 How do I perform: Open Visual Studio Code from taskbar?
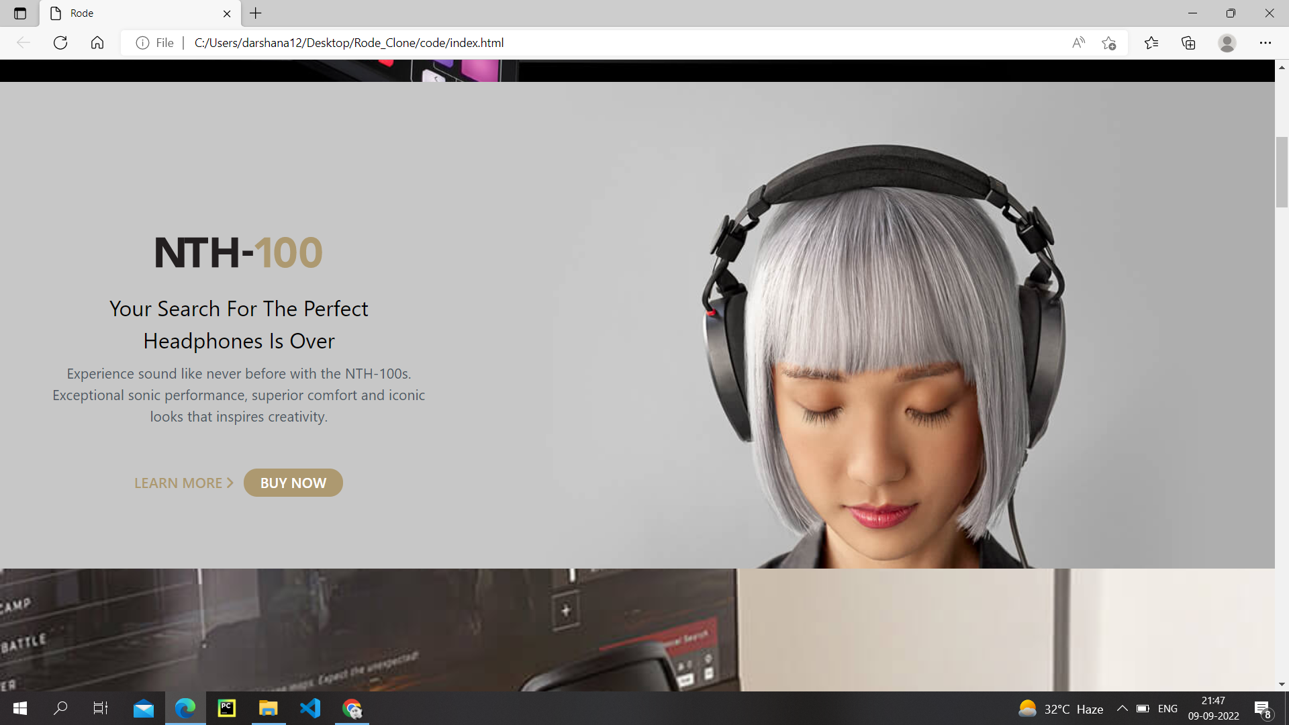pyautogui.click(x=310, y=708)
